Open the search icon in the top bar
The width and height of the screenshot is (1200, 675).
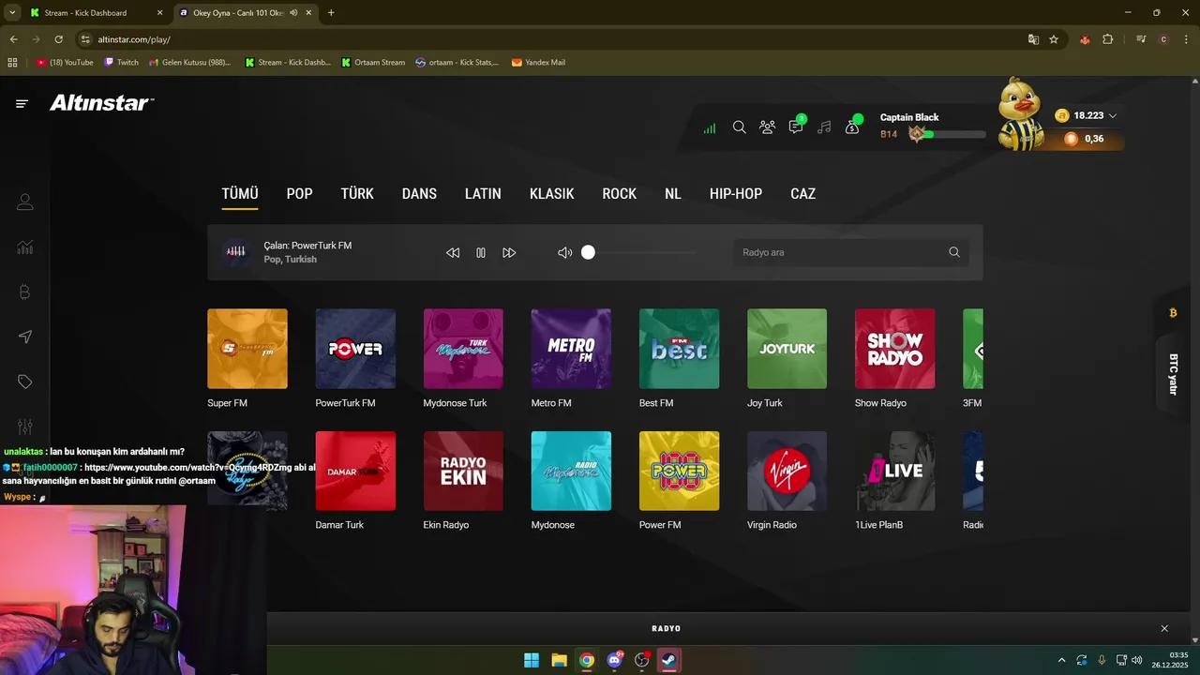[x=739, y=127]
